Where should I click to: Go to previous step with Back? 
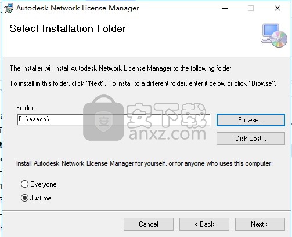(204, 224)
